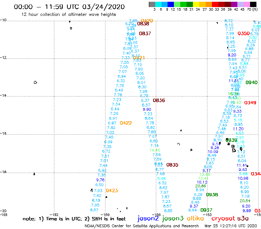Click the pink swatch above the 70 (ft) label
The image size is (261, 229).
[246, 4]
